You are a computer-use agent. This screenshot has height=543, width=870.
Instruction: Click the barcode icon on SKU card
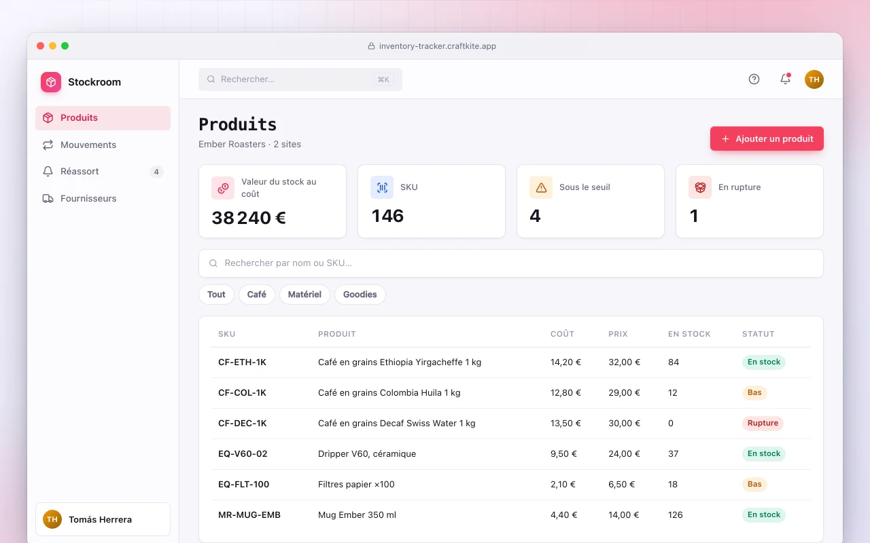tap(382, 187)
